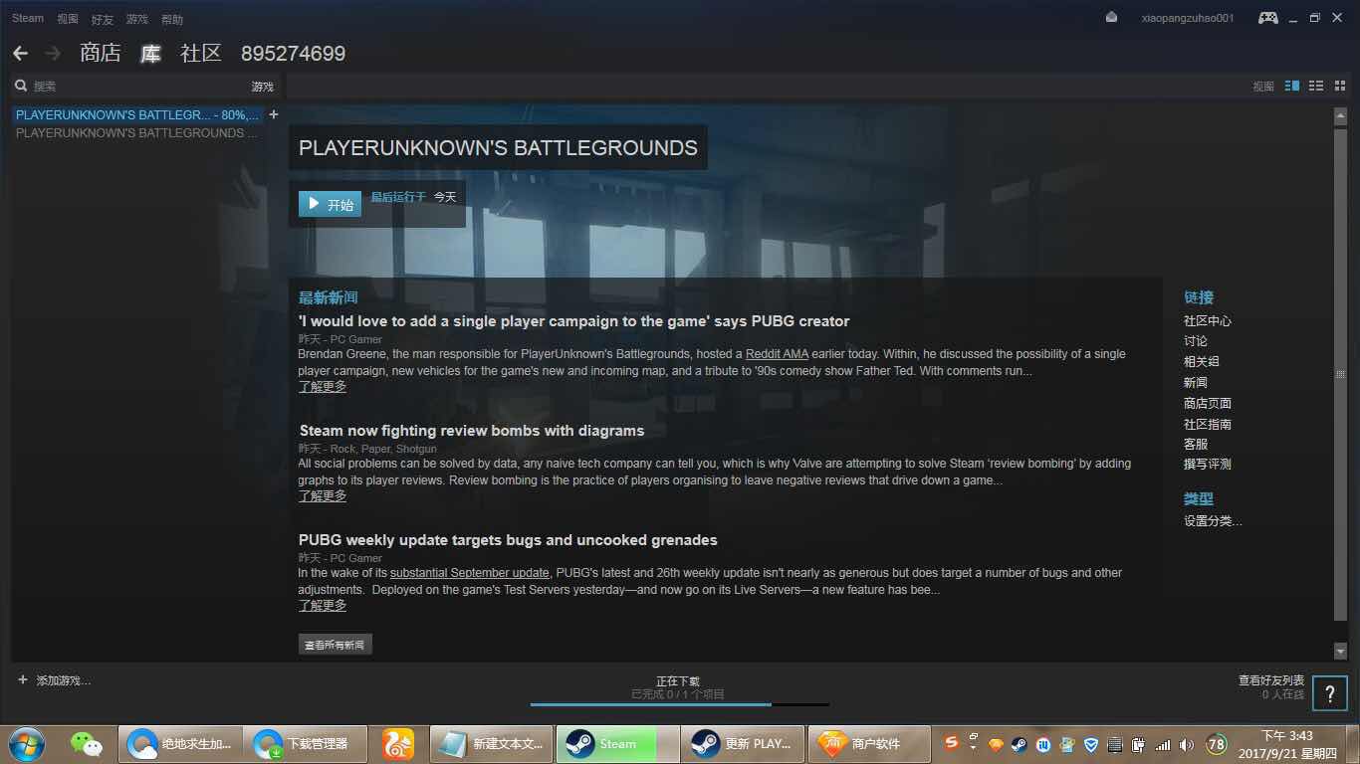The height and width of the screenshot is (764, 1360).
Task: Click the network signal tray icon
Action: point(1163,744)
